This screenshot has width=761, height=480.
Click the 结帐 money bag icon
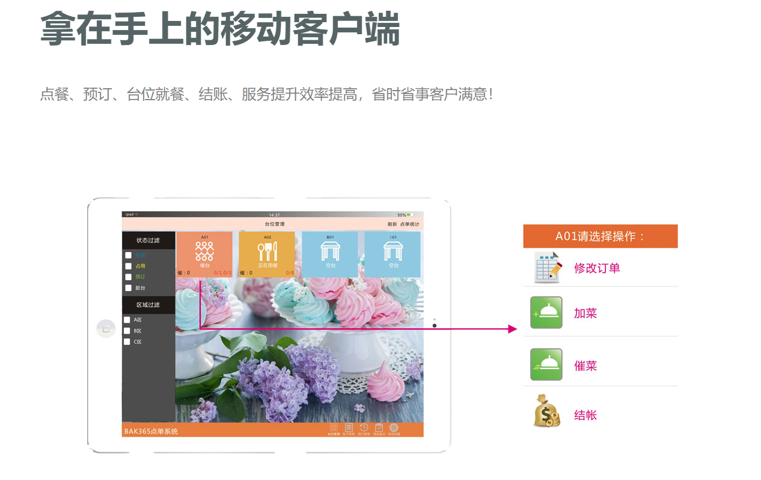pyautogui.click(x=546, y=412)
